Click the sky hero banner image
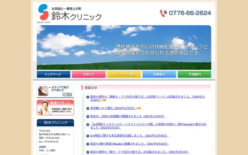This screenshot has height=155, width=248. tap(124, 47)
